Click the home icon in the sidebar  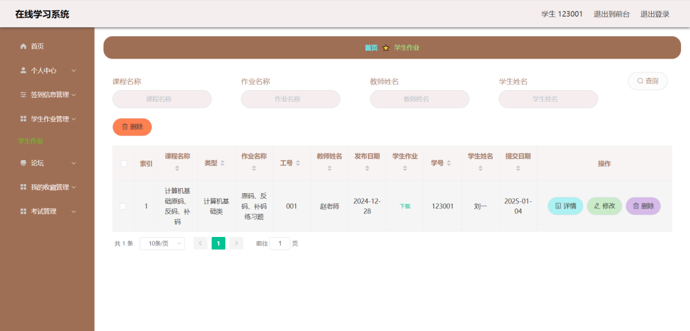(24, 46)
